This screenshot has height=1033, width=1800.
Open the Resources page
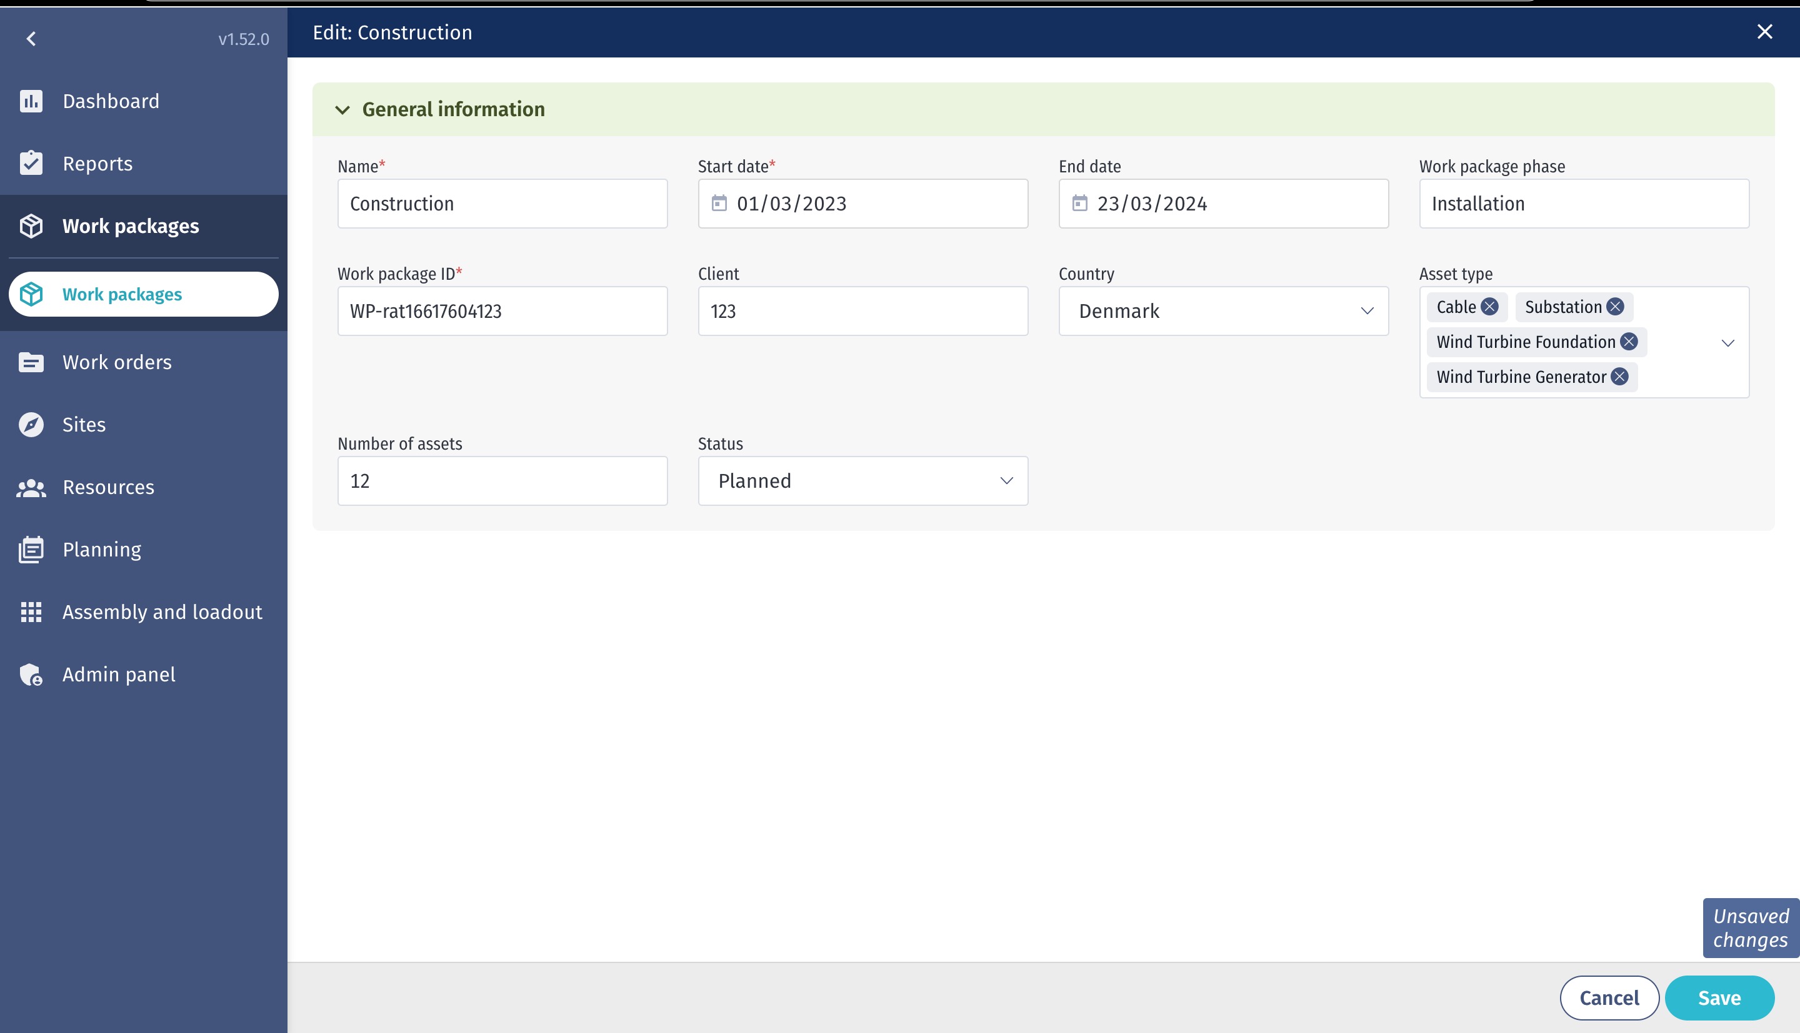tap(143, 487)
